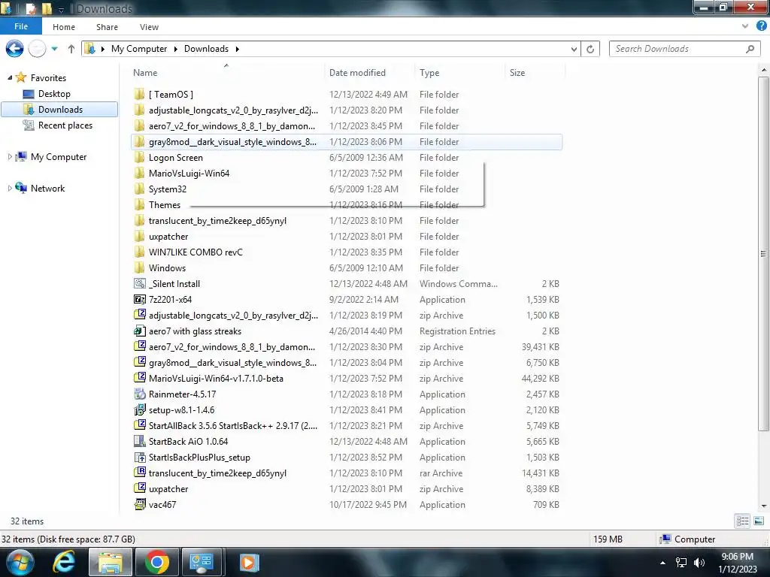Expand the My Computer tree node

pos(10,156)
